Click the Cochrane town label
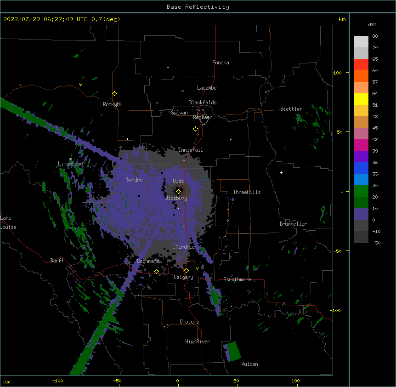Image resolution: width=396 pixels, height=387 pixels. [148, 261]
